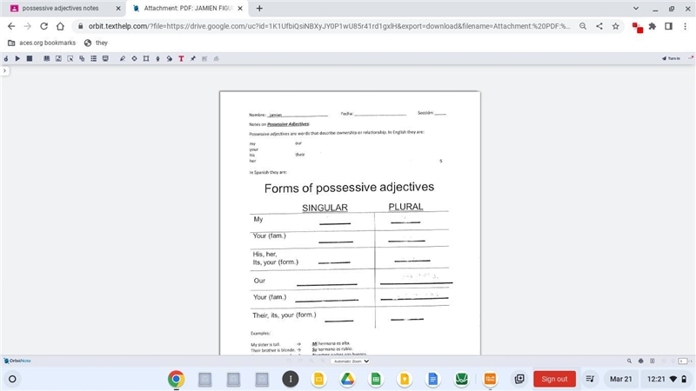
Task: Toggle the browser side panel
Action: [x=668, y=26]
